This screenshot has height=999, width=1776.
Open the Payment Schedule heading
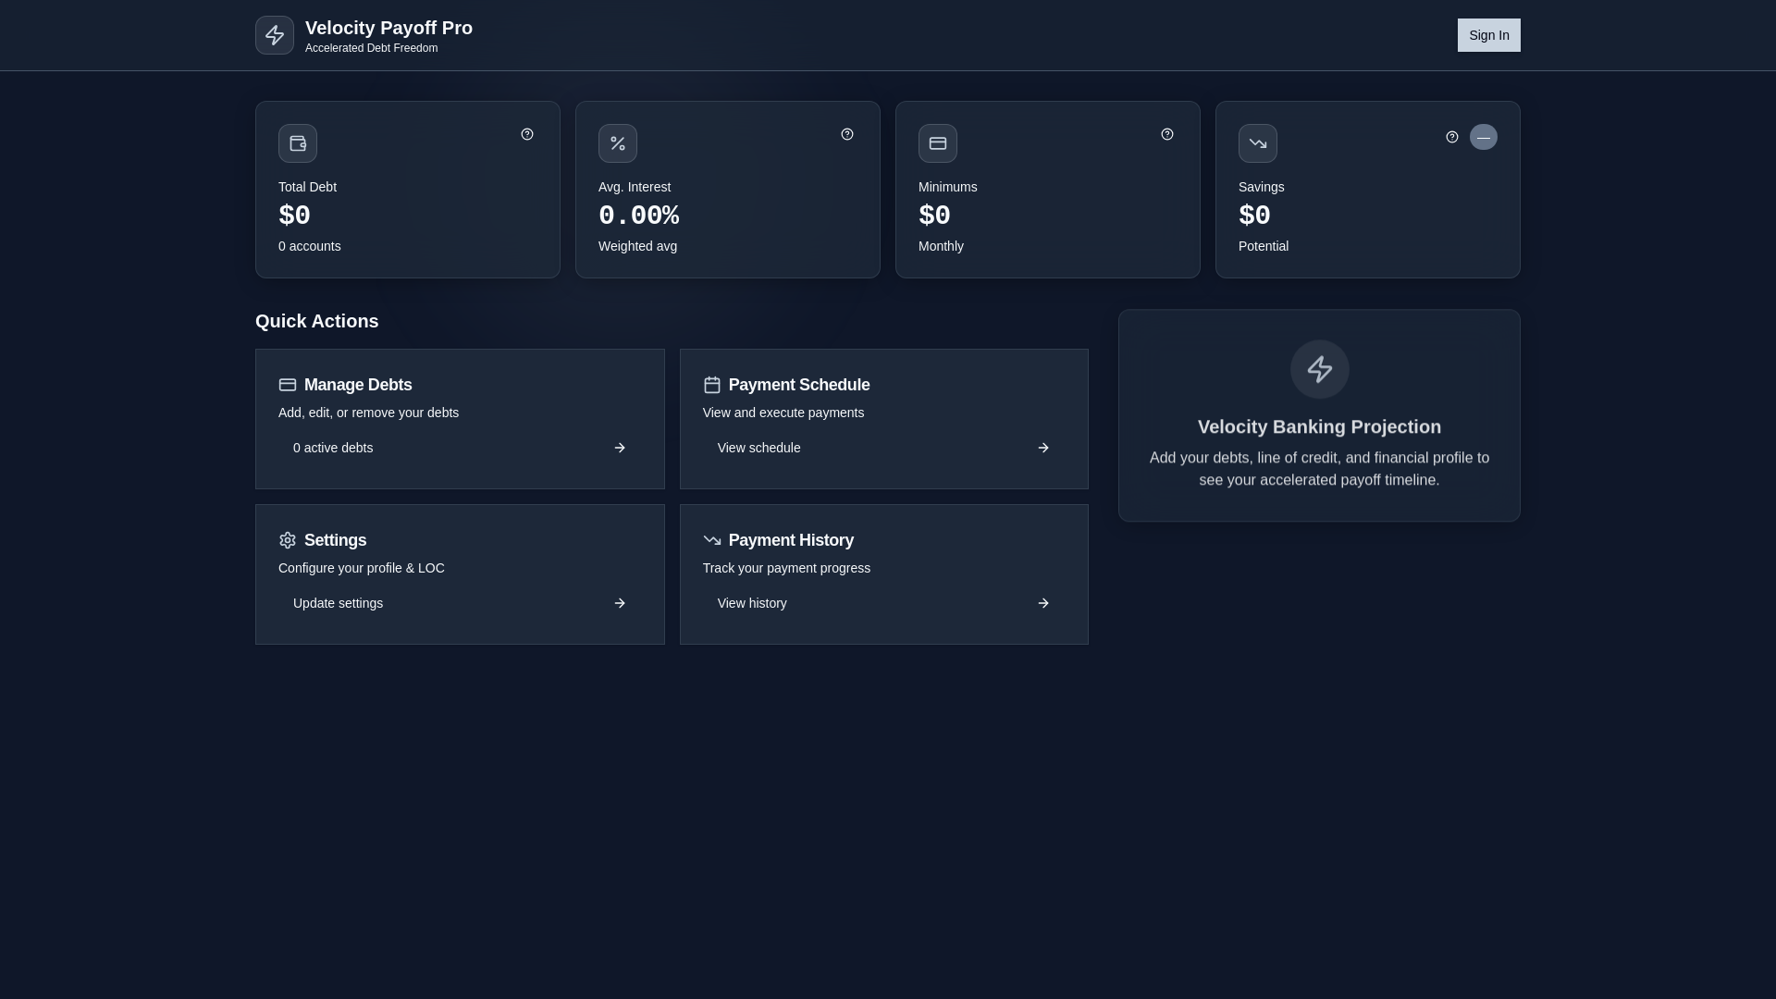[799, 385]
